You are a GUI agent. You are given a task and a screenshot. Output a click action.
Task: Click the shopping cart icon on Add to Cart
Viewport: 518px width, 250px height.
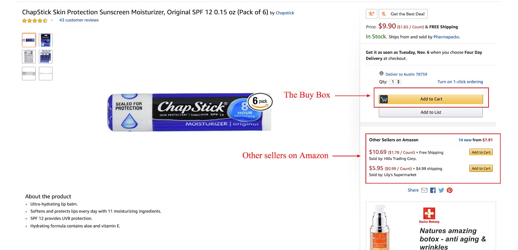coord(384,99)
